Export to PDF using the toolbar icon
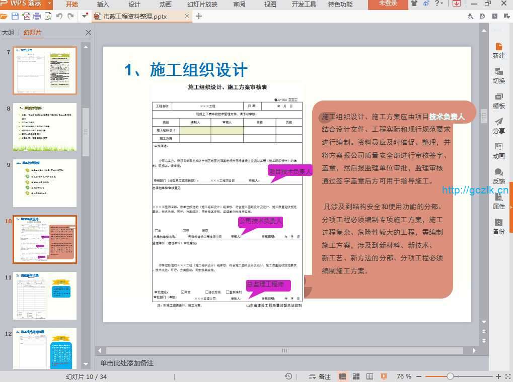 (x=26, y=16)
